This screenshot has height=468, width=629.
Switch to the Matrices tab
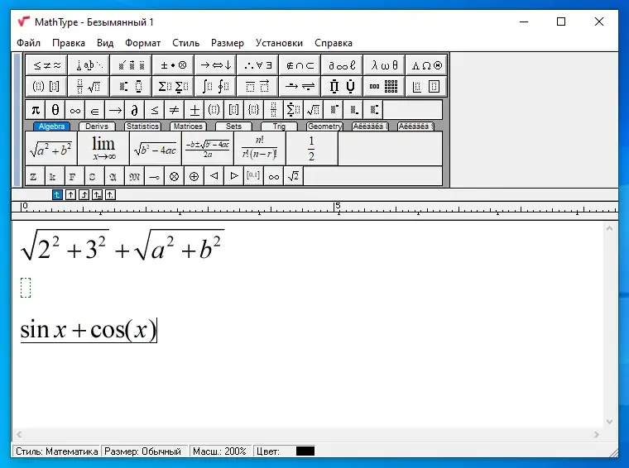tap(188, 127)
